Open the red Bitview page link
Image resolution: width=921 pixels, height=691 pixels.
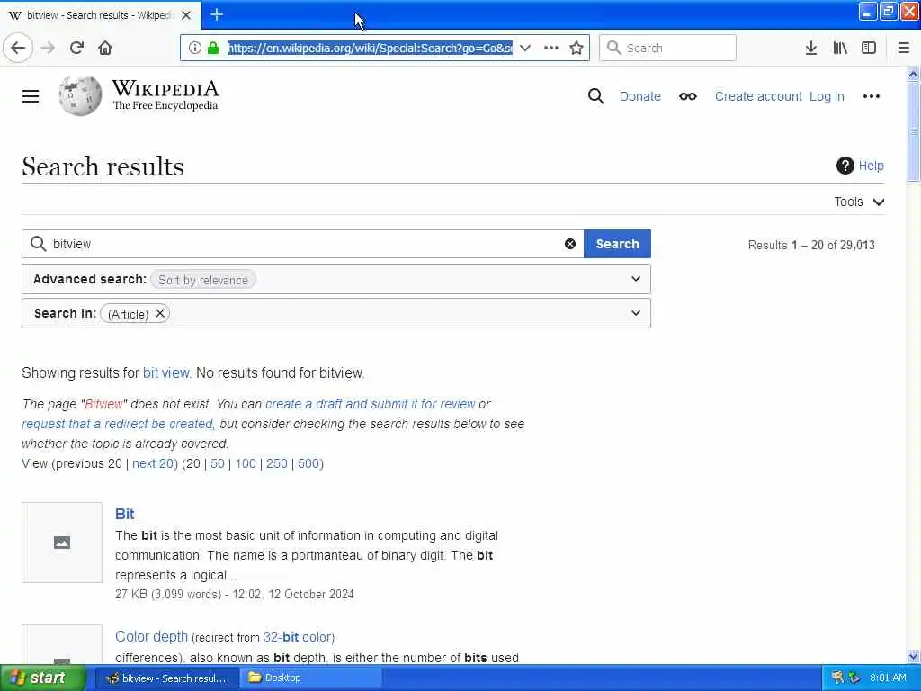(x=103, y=404)
